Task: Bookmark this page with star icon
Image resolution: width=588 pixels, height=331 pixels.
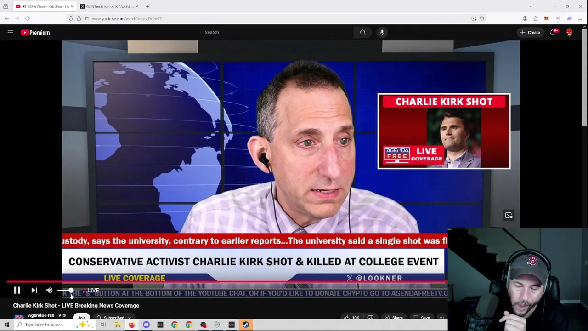Action: click(482, 18)
